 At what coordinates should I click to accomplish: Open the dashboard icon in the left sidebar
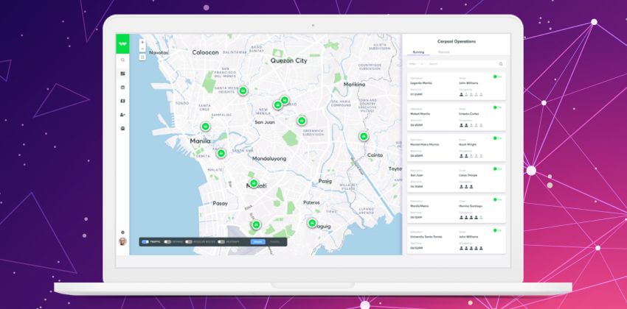coord(122,74)
